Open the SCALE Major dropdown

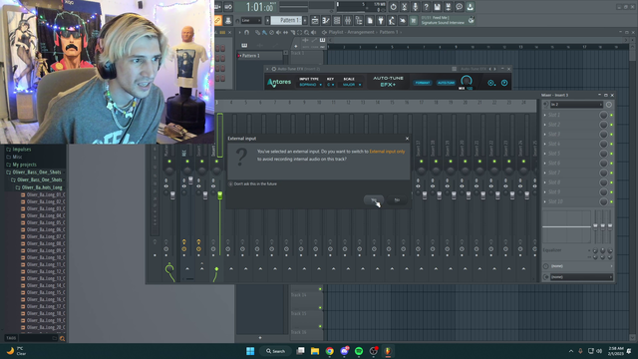point(351,85)
